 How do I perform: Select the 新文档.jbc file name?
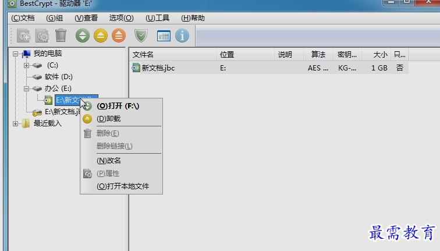(158, 68)
